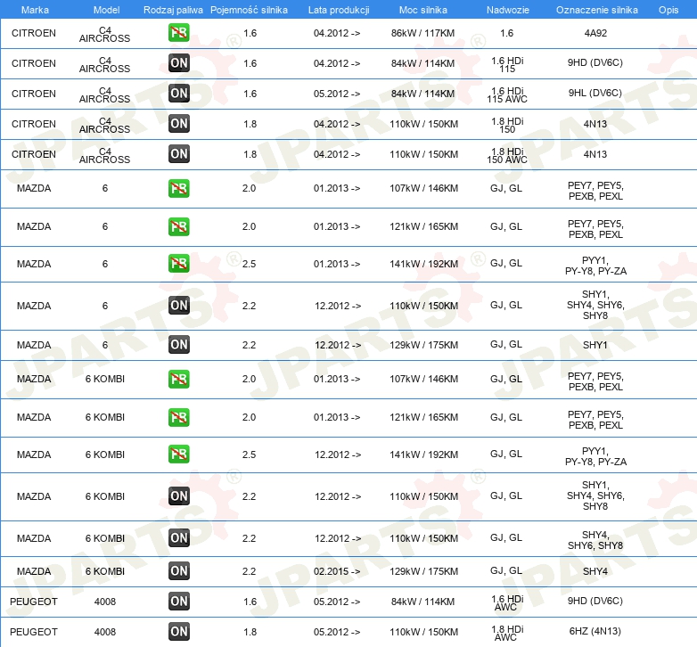
Task: Click the Oznaczenie silnika column header
Action: (x=595, y=9)
